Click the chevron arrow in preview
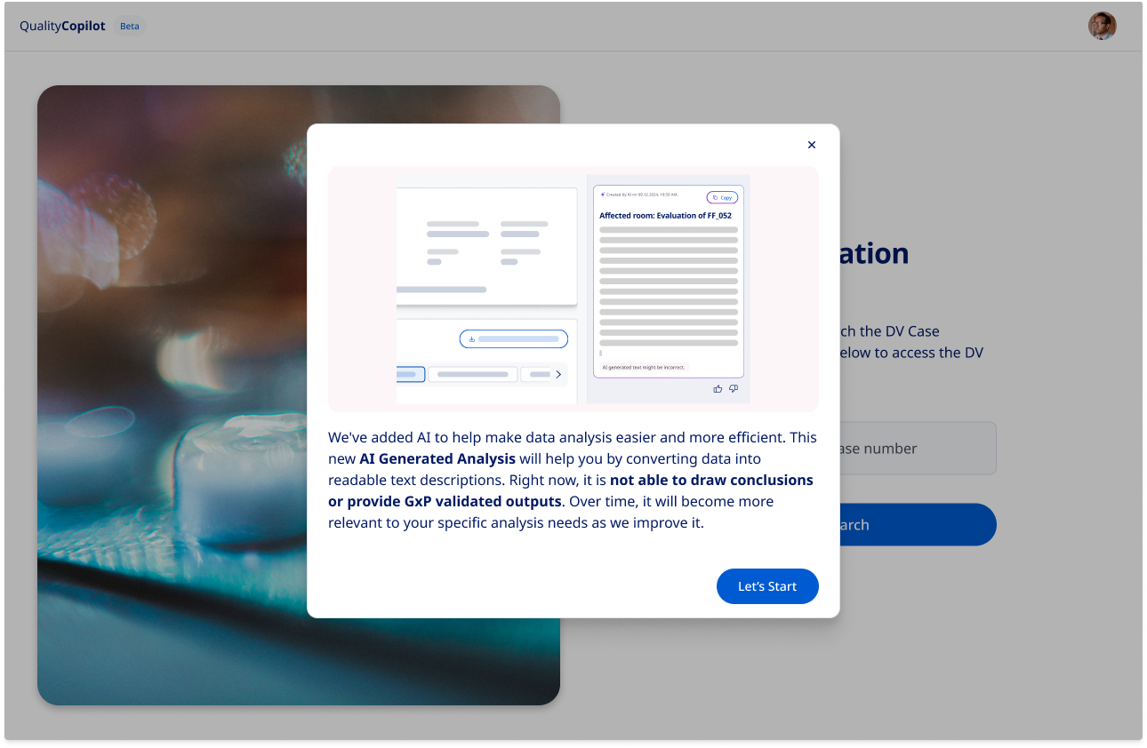This screenshot has height=748, width=1147. tap(558, 375)
